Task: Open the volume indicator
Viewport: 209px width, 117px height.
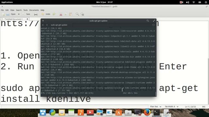Action: pos(187,2)
